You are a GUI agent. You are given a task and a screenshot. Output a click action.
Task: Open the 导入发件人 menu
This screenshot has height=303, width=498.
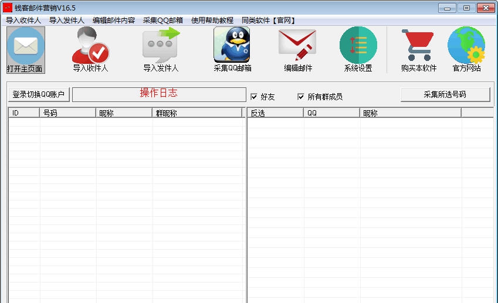pos(67,21)
